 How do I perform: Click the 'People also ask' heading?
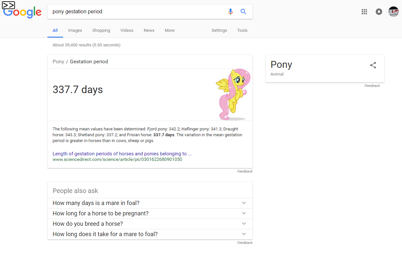pyautogui.click(x=75, y=191)
